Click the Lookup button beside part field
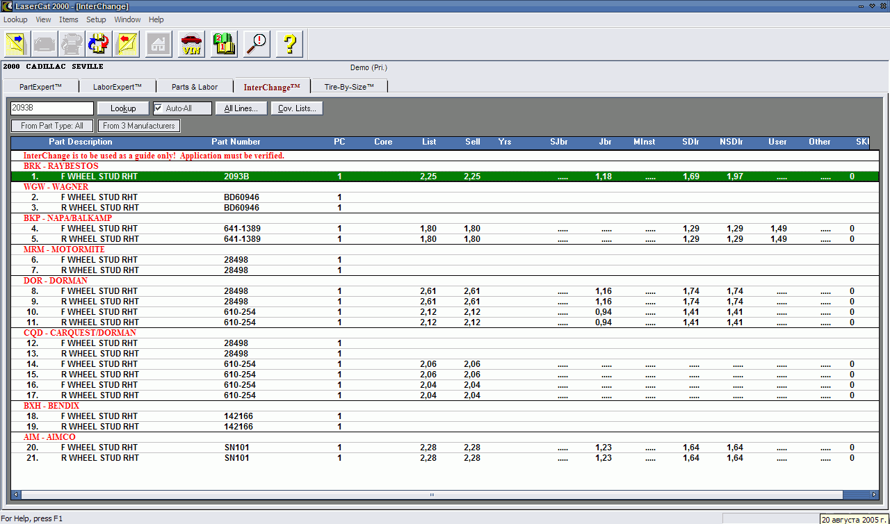The height and width of the screenshot is (524, 890). (x=123, y=108)
